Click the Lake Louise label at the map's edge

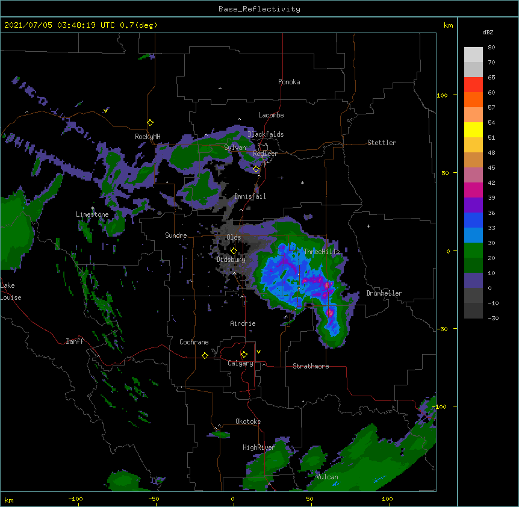tap(11, 291)
